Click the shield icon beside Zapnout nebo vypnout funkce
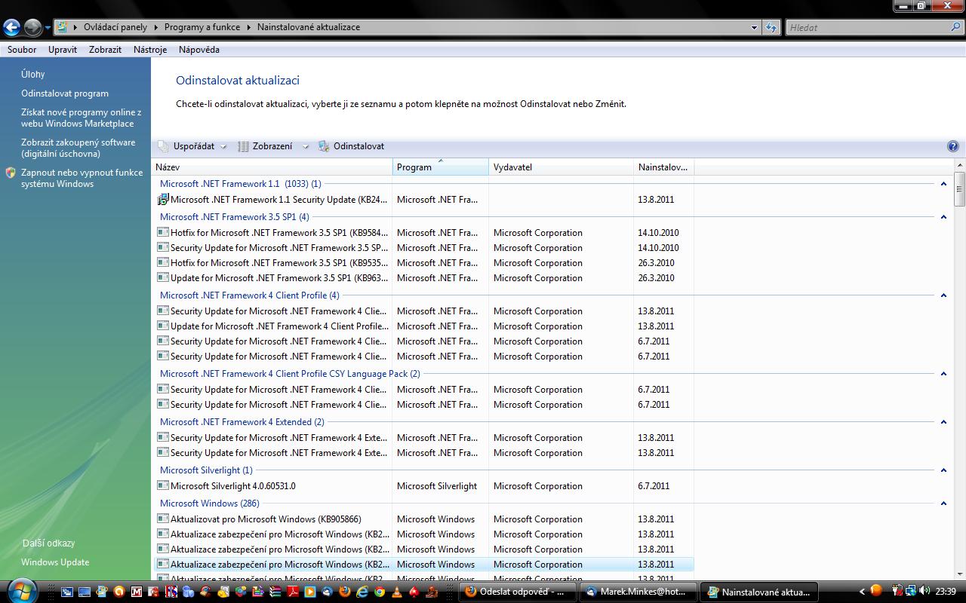The width and height of the screenshot is (966, 603). pos(11,173)
